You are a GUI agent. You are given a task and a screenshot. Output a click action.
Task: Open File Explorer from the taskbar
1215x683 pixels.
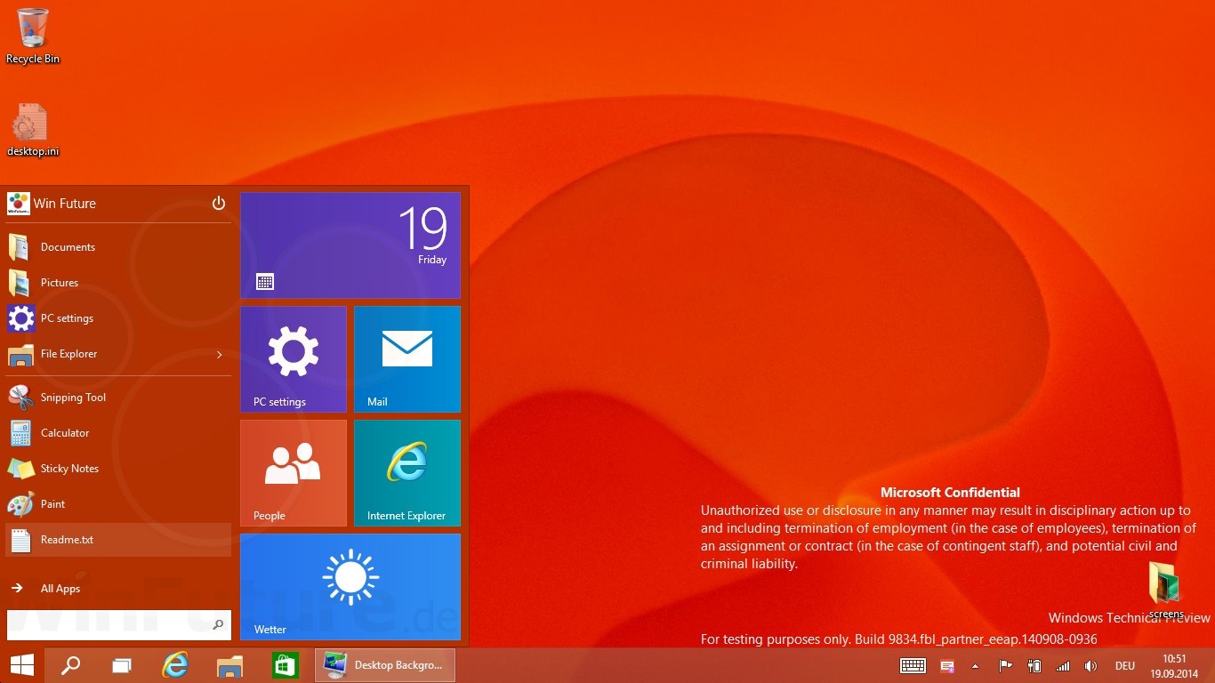click(x=229, y=665)
